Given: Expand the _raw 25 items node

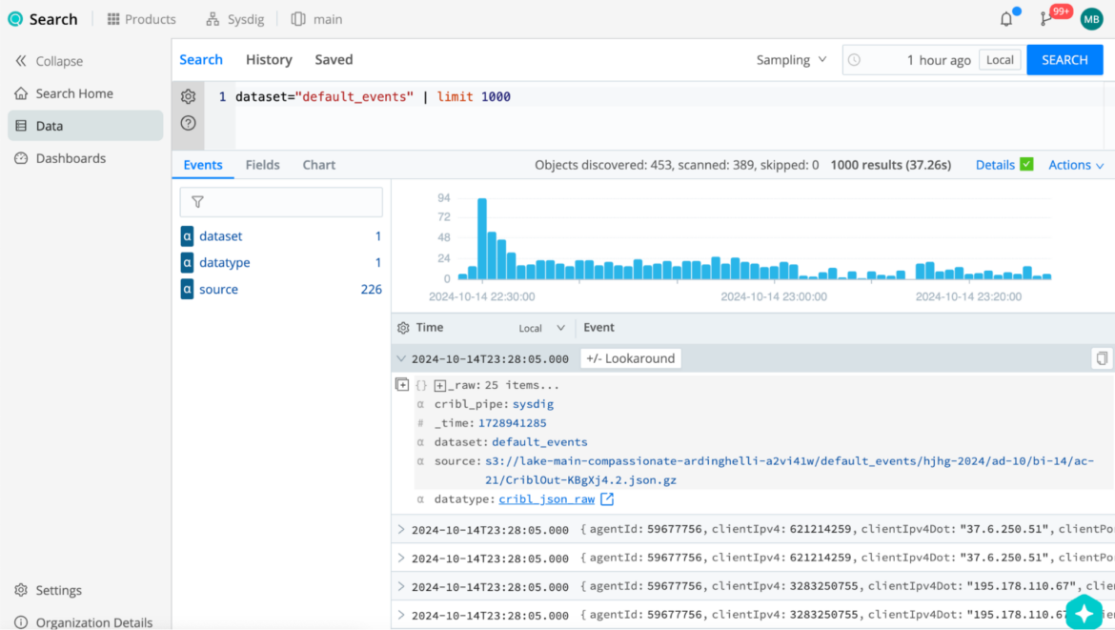Looking at the screenshot, I should (x=440, y=386).
